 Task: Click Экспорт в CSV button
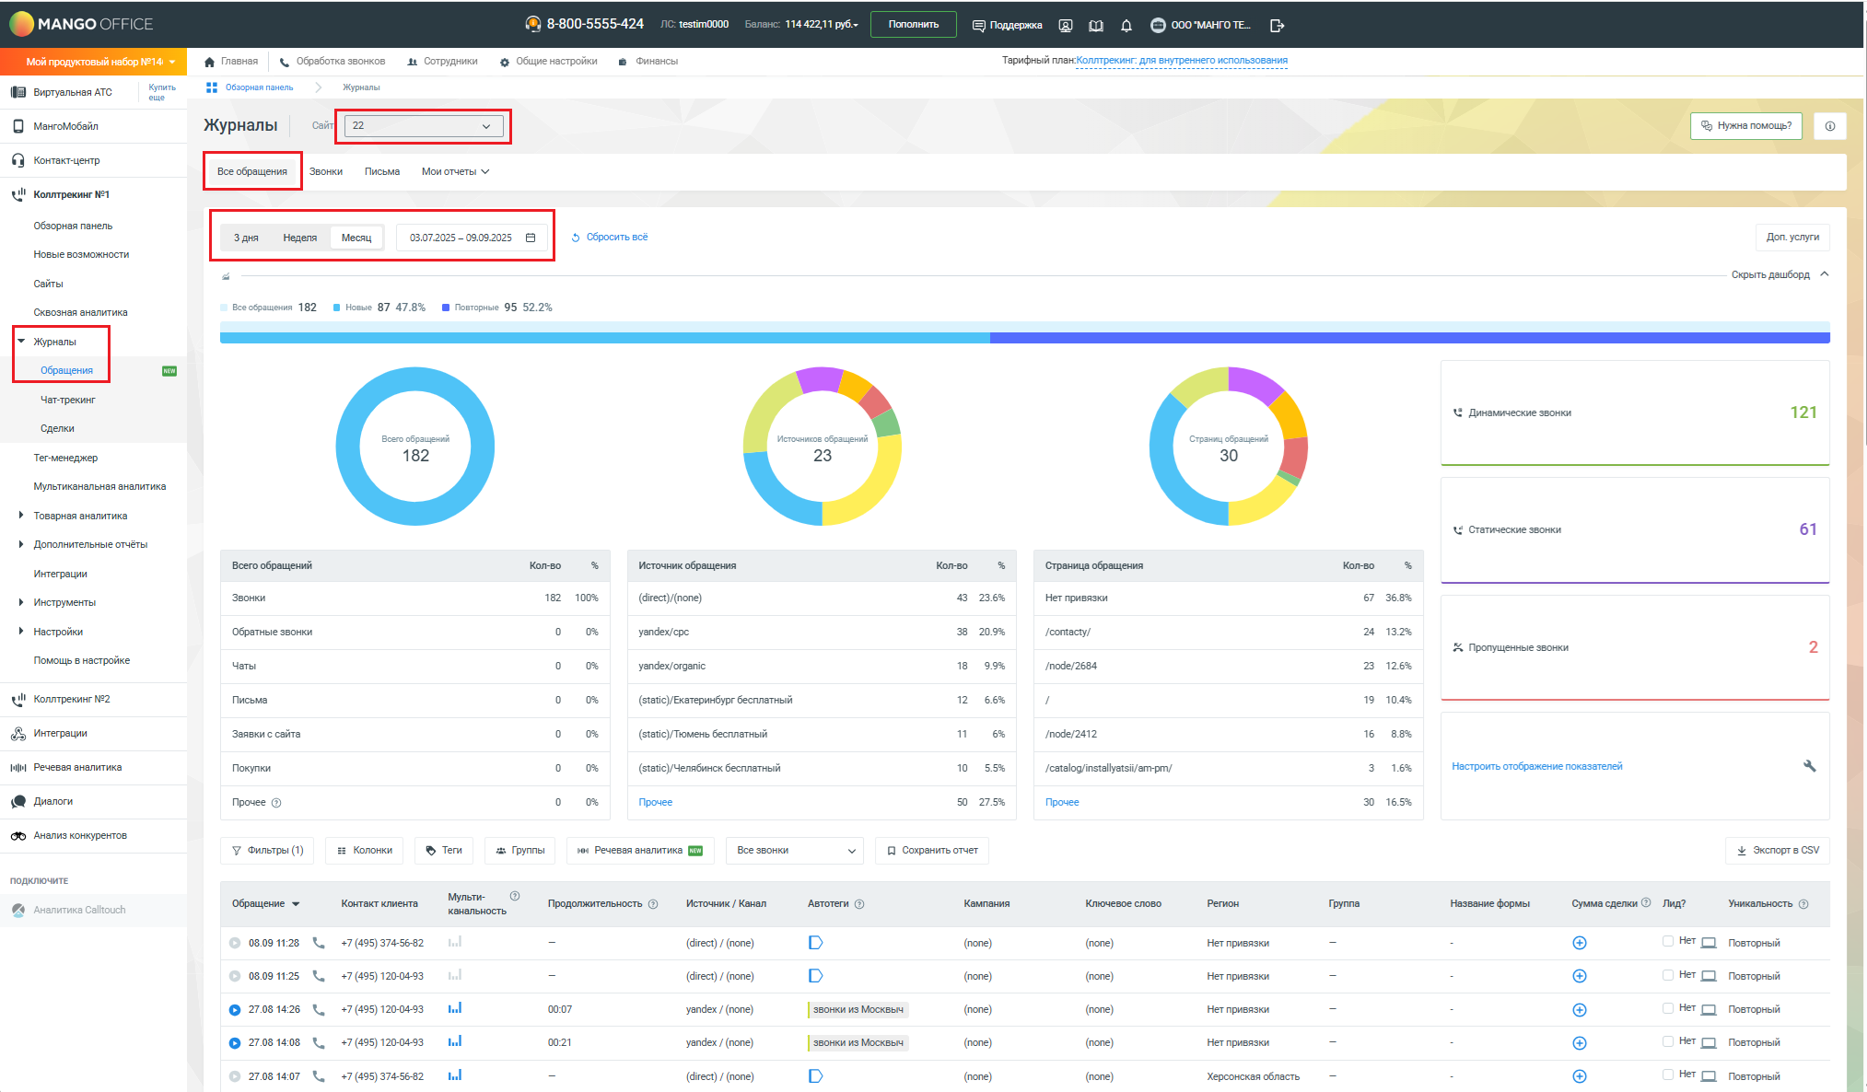point(1778,851)
